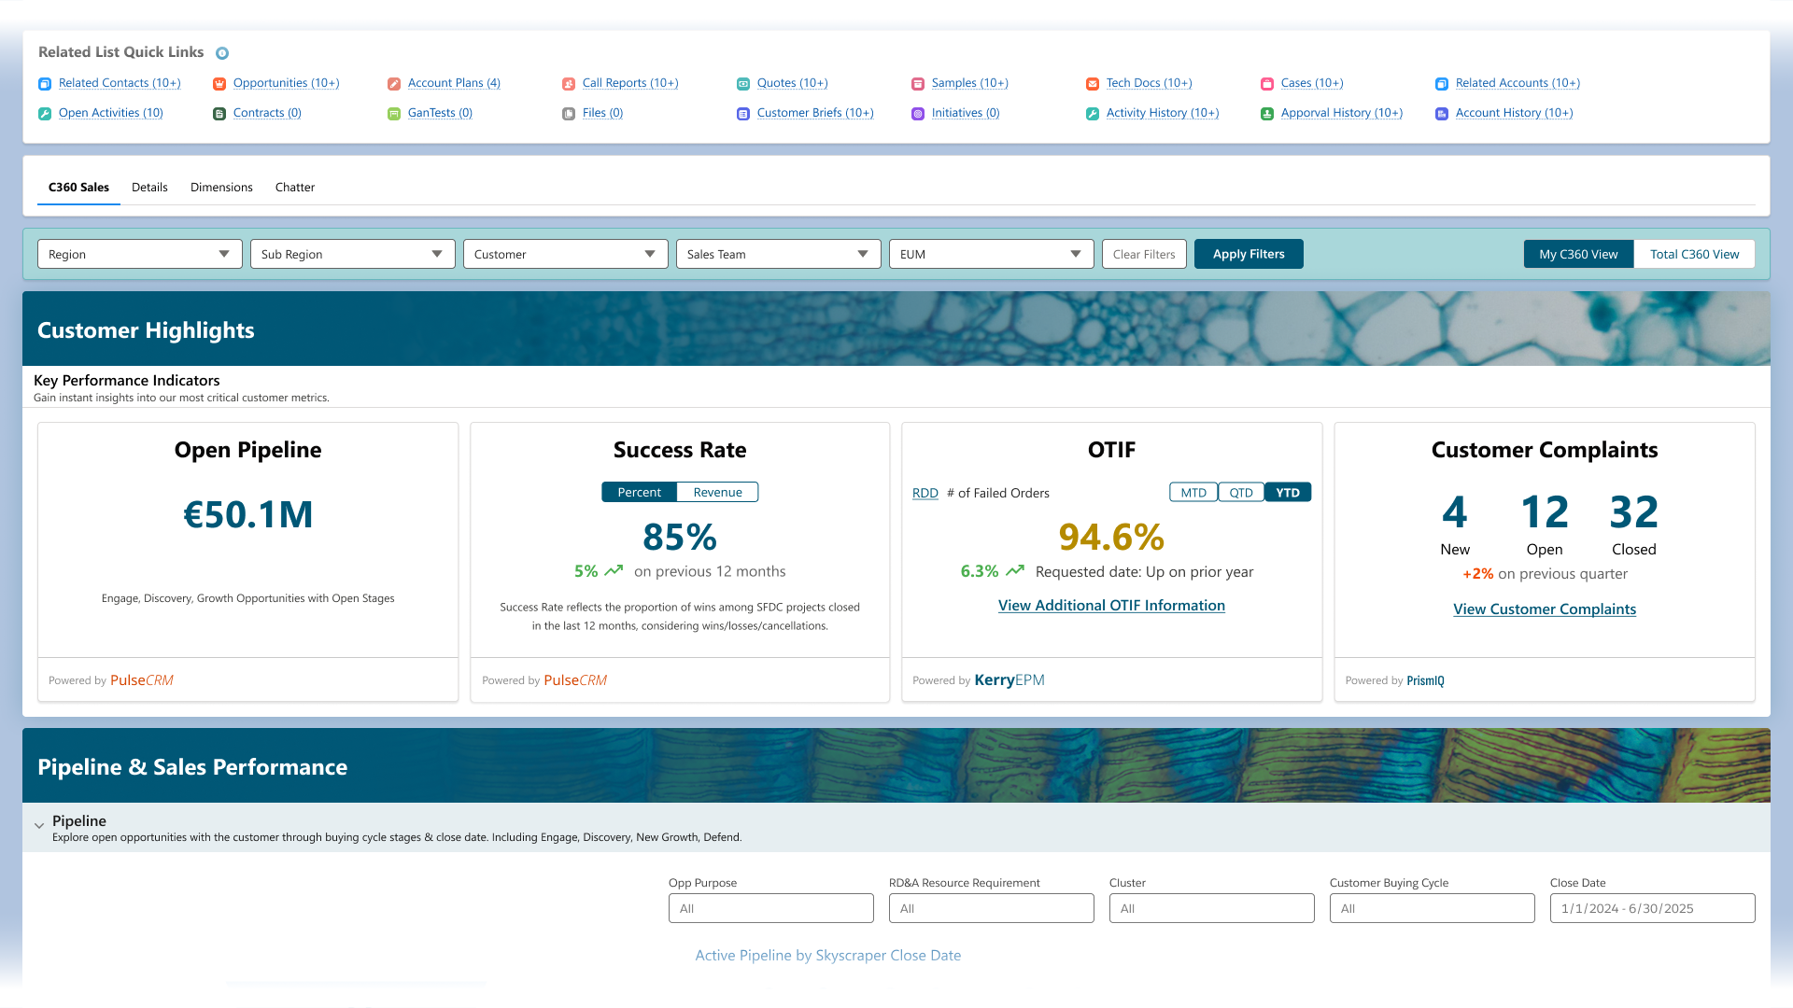1793x1008 pixels.
Task: Select the MTD period for OTIF
Action: tap(1193, 493)
